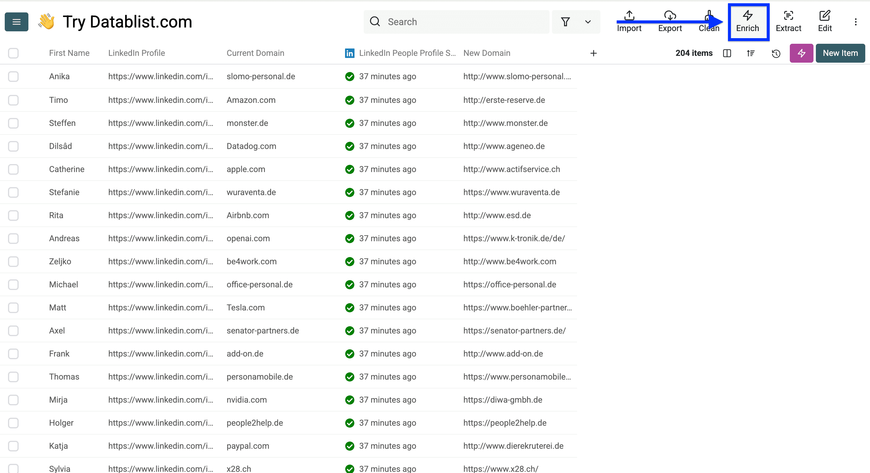The height and width of the screenshot is (473, 870).
Task: Open the run history panel
Action: (x=776, y=53)
